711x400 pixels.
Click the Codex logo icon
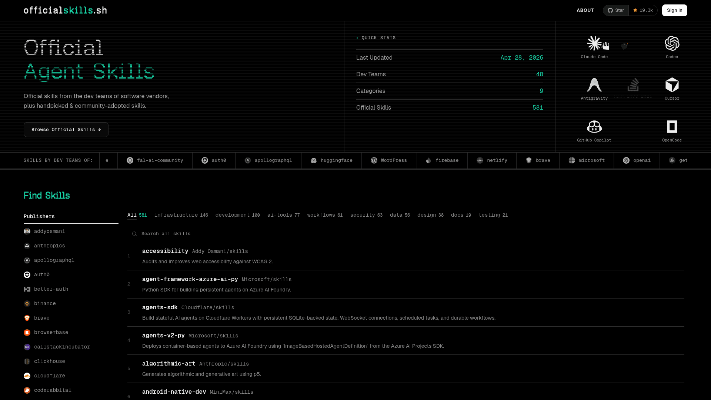pyautogui.click(x=672, y=44)
